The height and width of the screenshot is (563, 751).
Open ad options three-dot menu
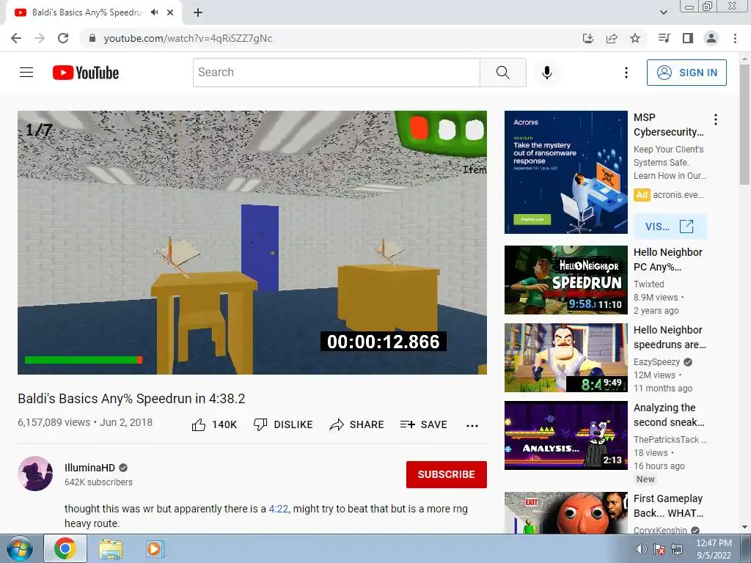tap(716, 119)
